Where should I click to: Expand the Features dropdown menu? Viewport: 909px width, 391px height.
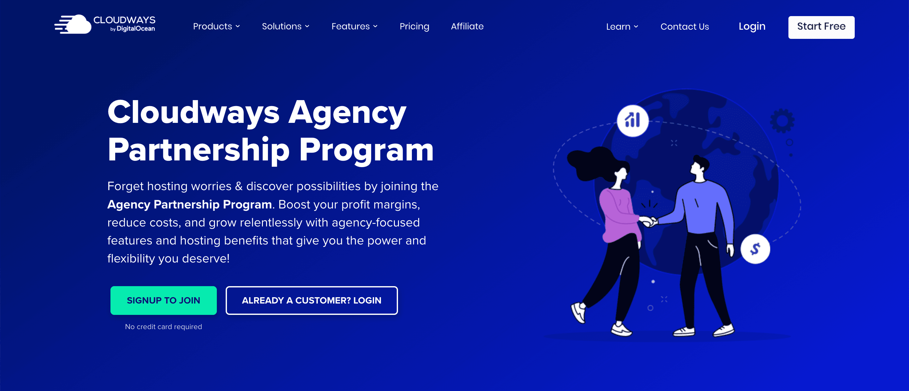tap(355, 26)
